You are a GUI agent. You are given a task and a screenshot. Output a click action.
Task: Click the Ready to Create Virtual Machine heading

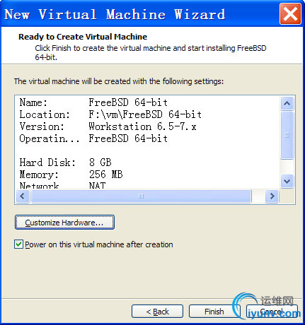click(x=83, y=37)
